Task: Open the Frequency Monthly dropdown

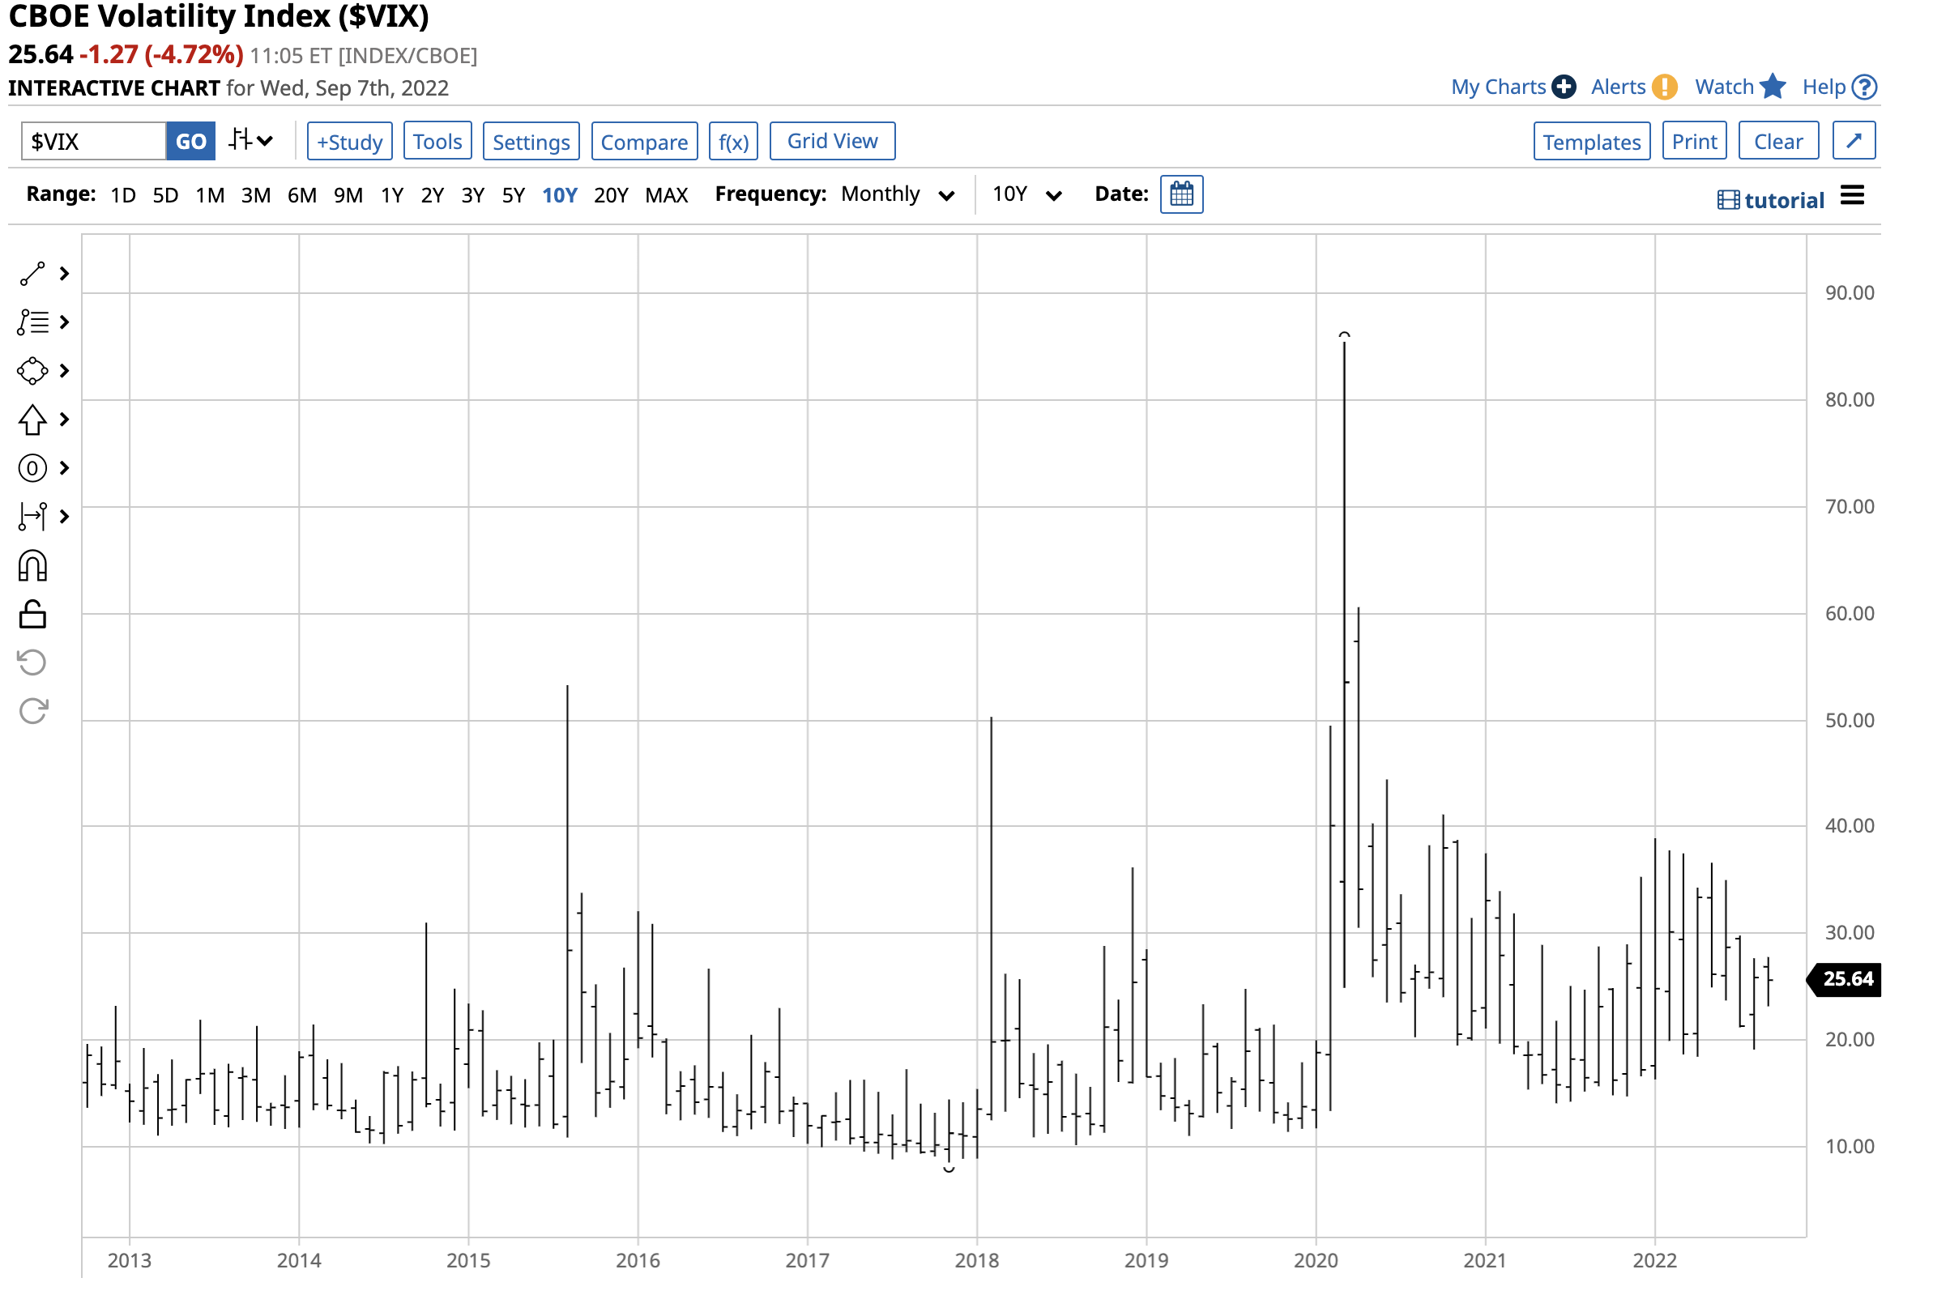Action: [898, 195]
